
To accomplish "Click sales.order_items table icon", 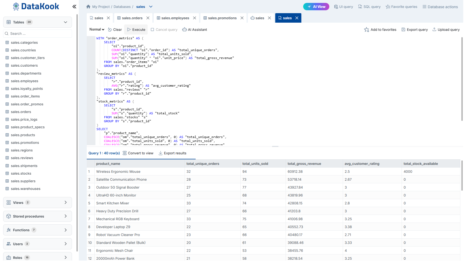I will [7, 96].
